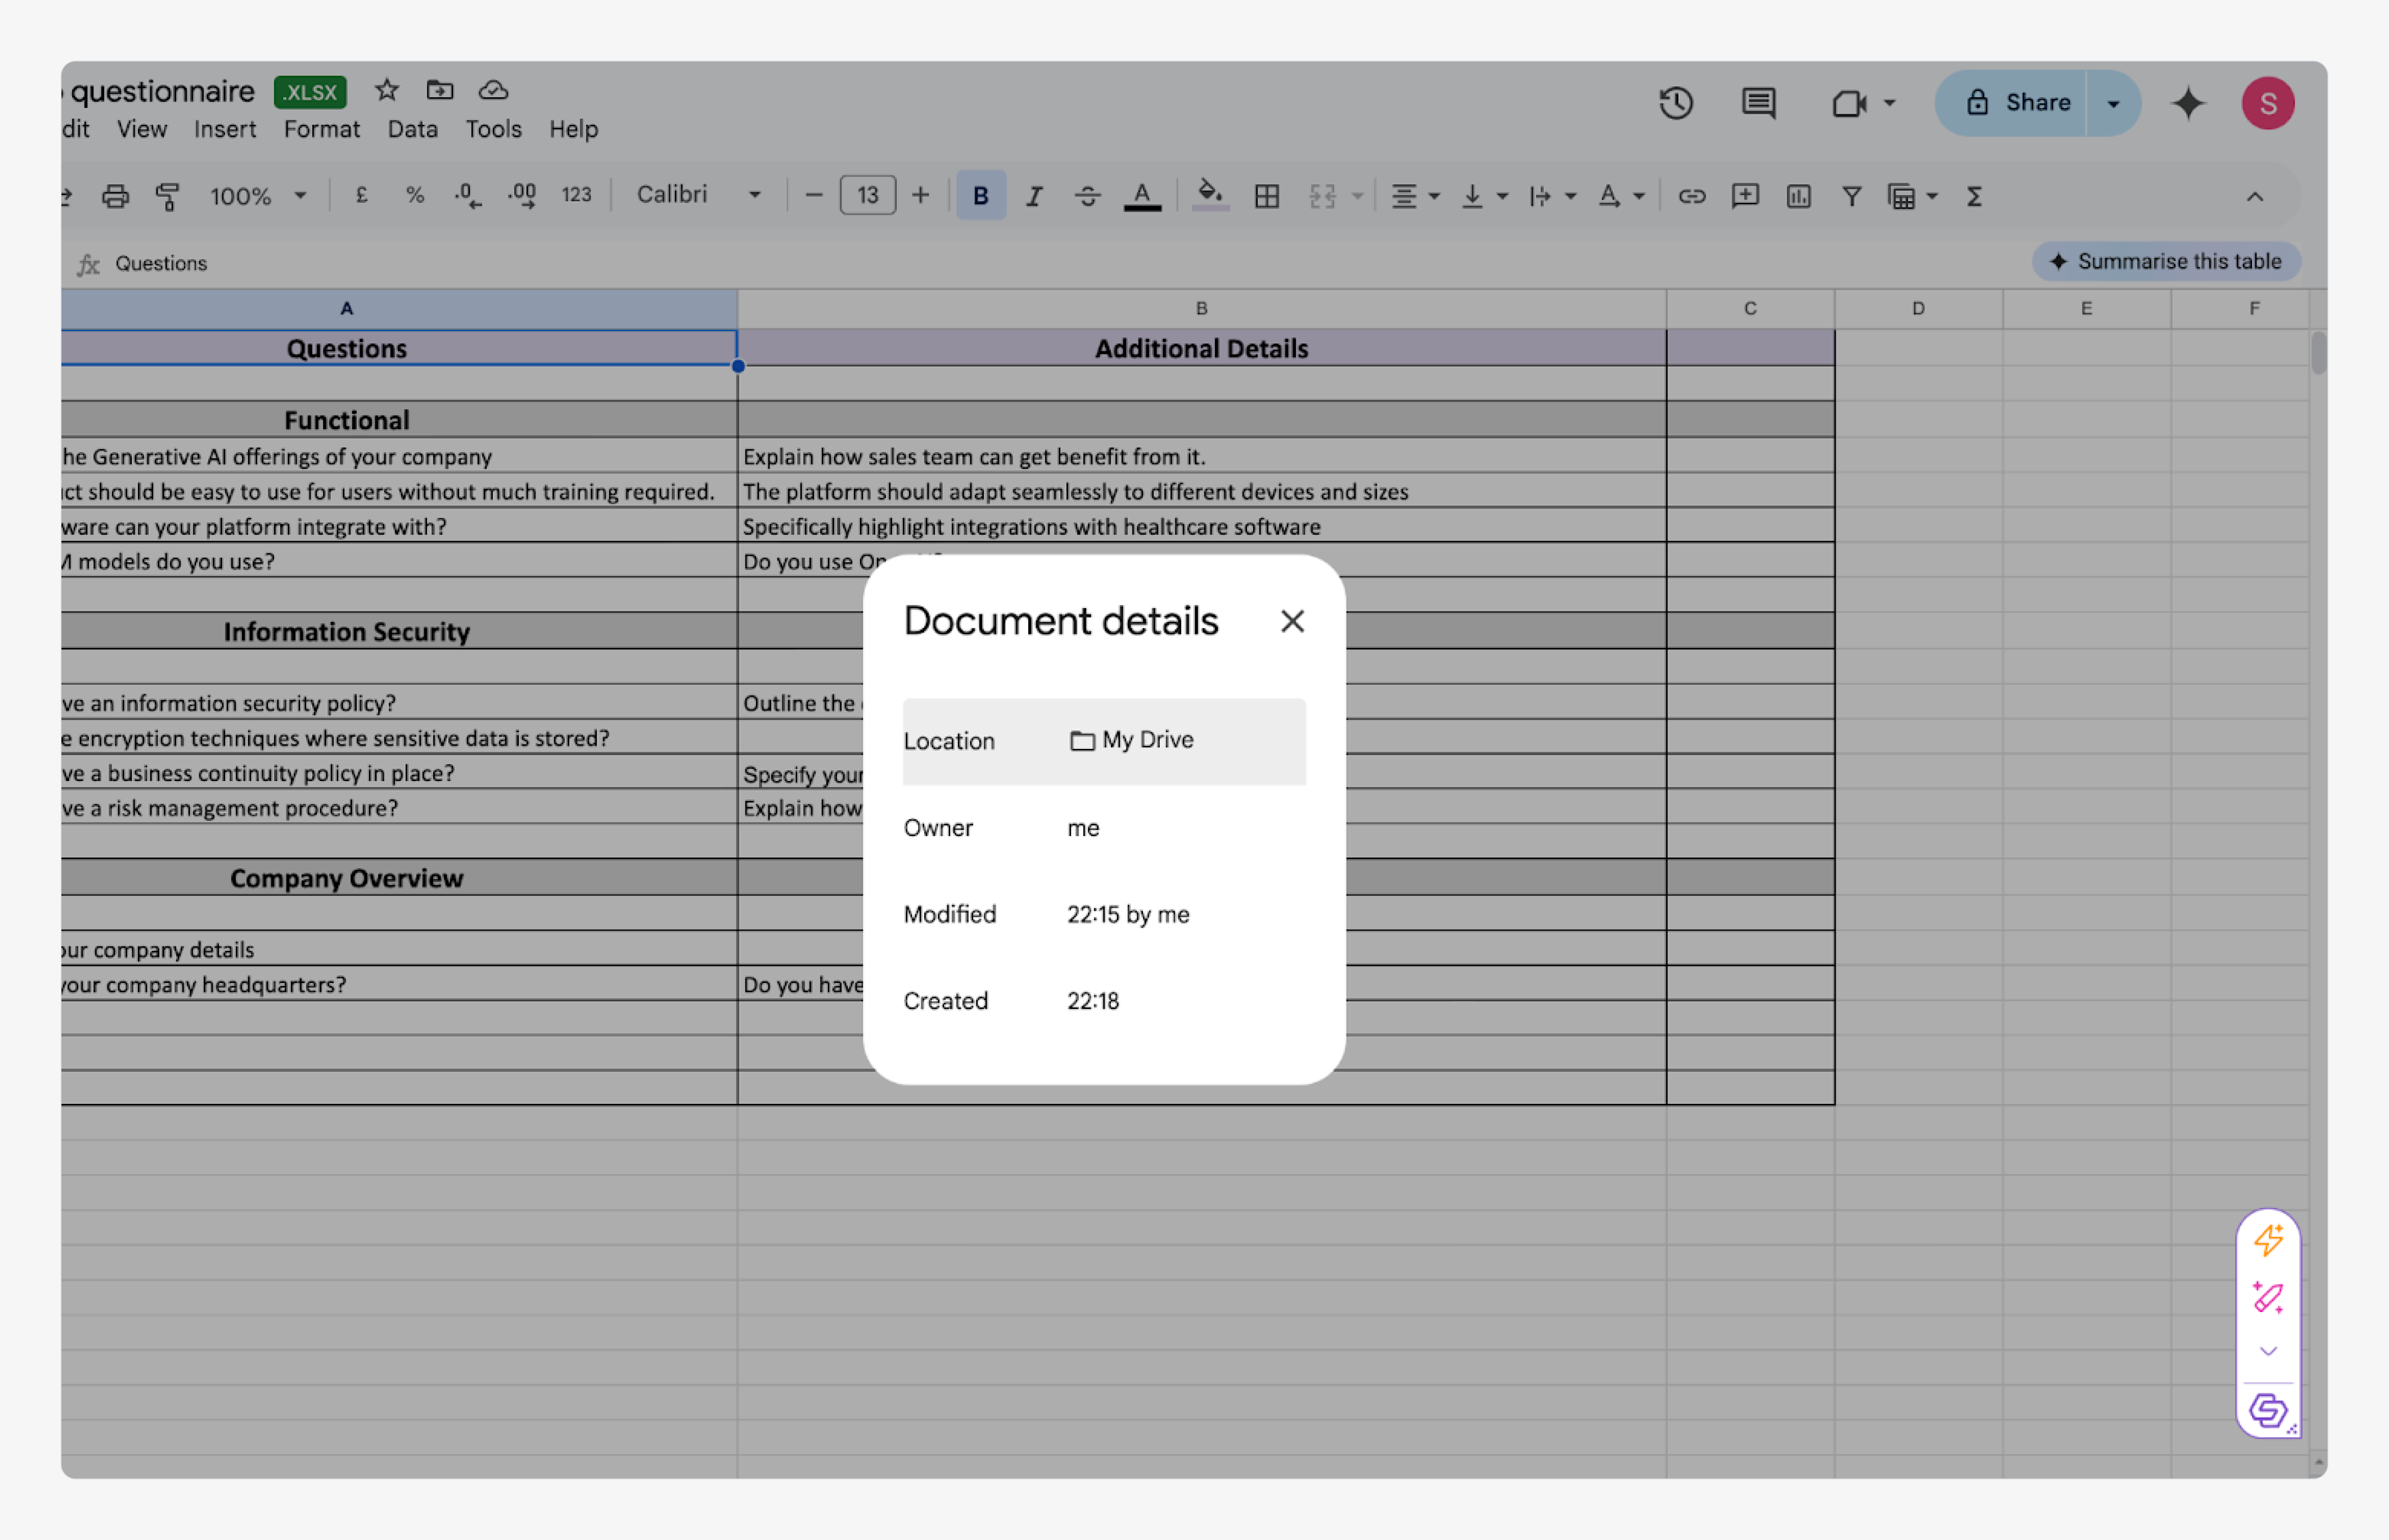
Task: Open the comments panel icon
Action: tap(1758, 103)
